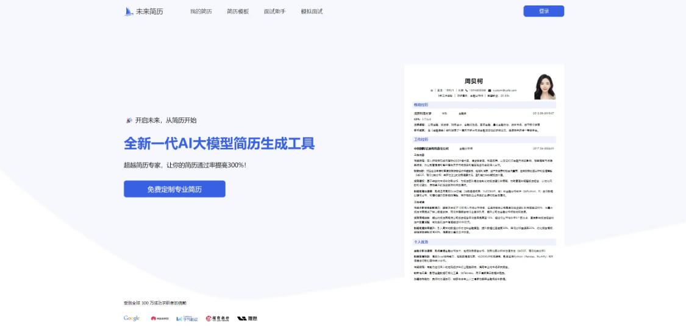Click the Huawei logo

click(x=160, y=318)
